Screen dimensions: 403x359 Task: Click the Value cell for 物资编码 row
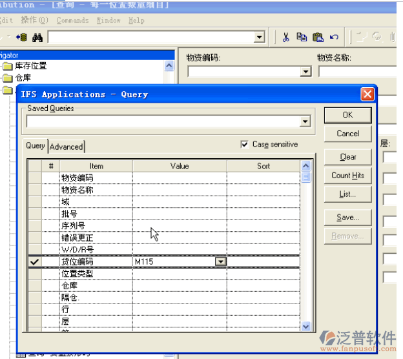click(x=180, y=178)
